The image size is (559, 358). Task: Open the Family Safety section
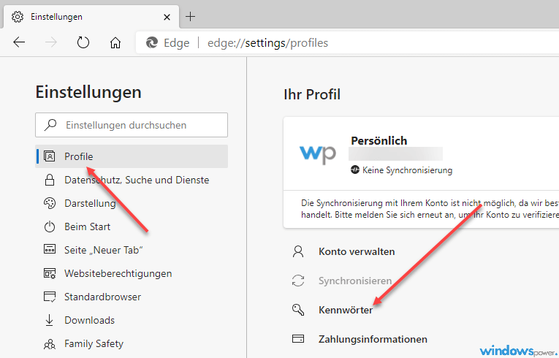tap(94, 343)
